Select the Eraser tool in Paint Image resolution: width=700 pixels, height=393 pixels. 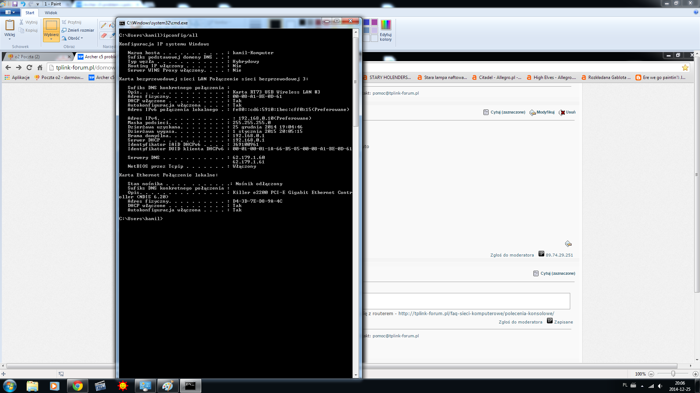pyautogui.click(x=104, y=36)
